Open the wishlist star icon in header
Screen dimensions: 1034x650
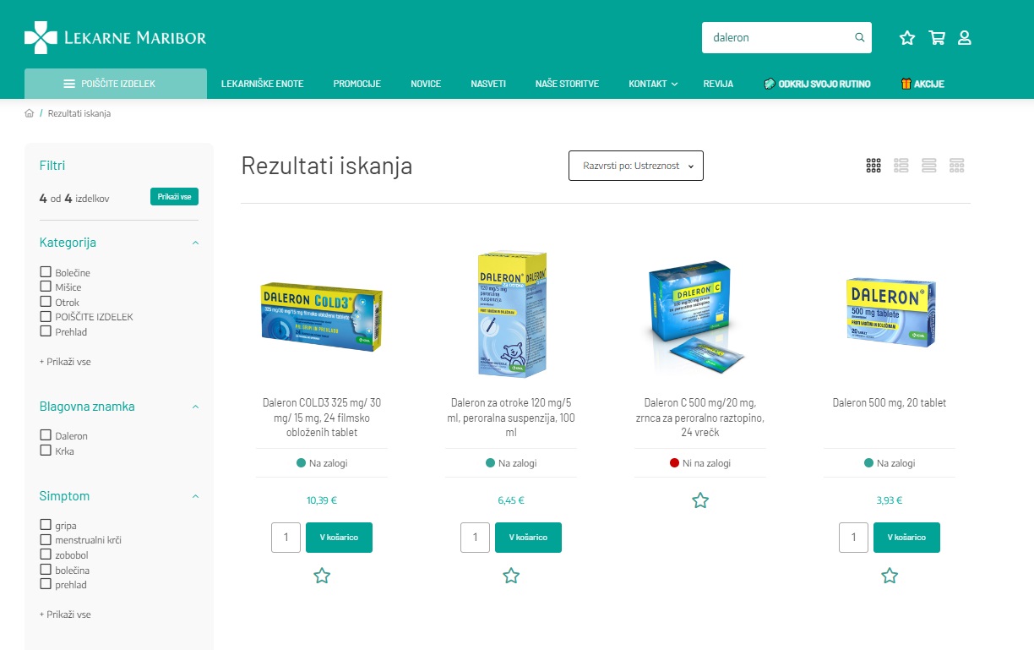(x=907, y=38)
